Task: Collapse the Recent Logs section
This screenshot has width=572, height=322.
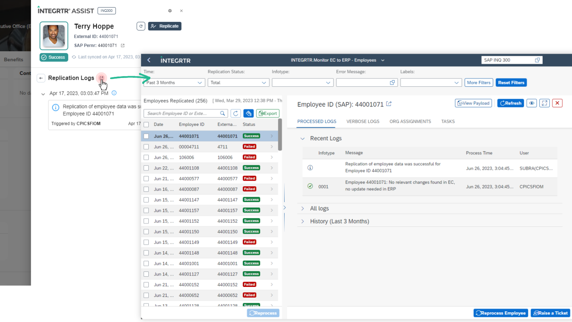Action: pos(302,138)
